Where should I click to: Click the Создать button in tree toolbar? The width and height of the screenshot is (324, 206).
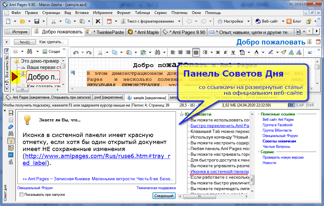51,51
